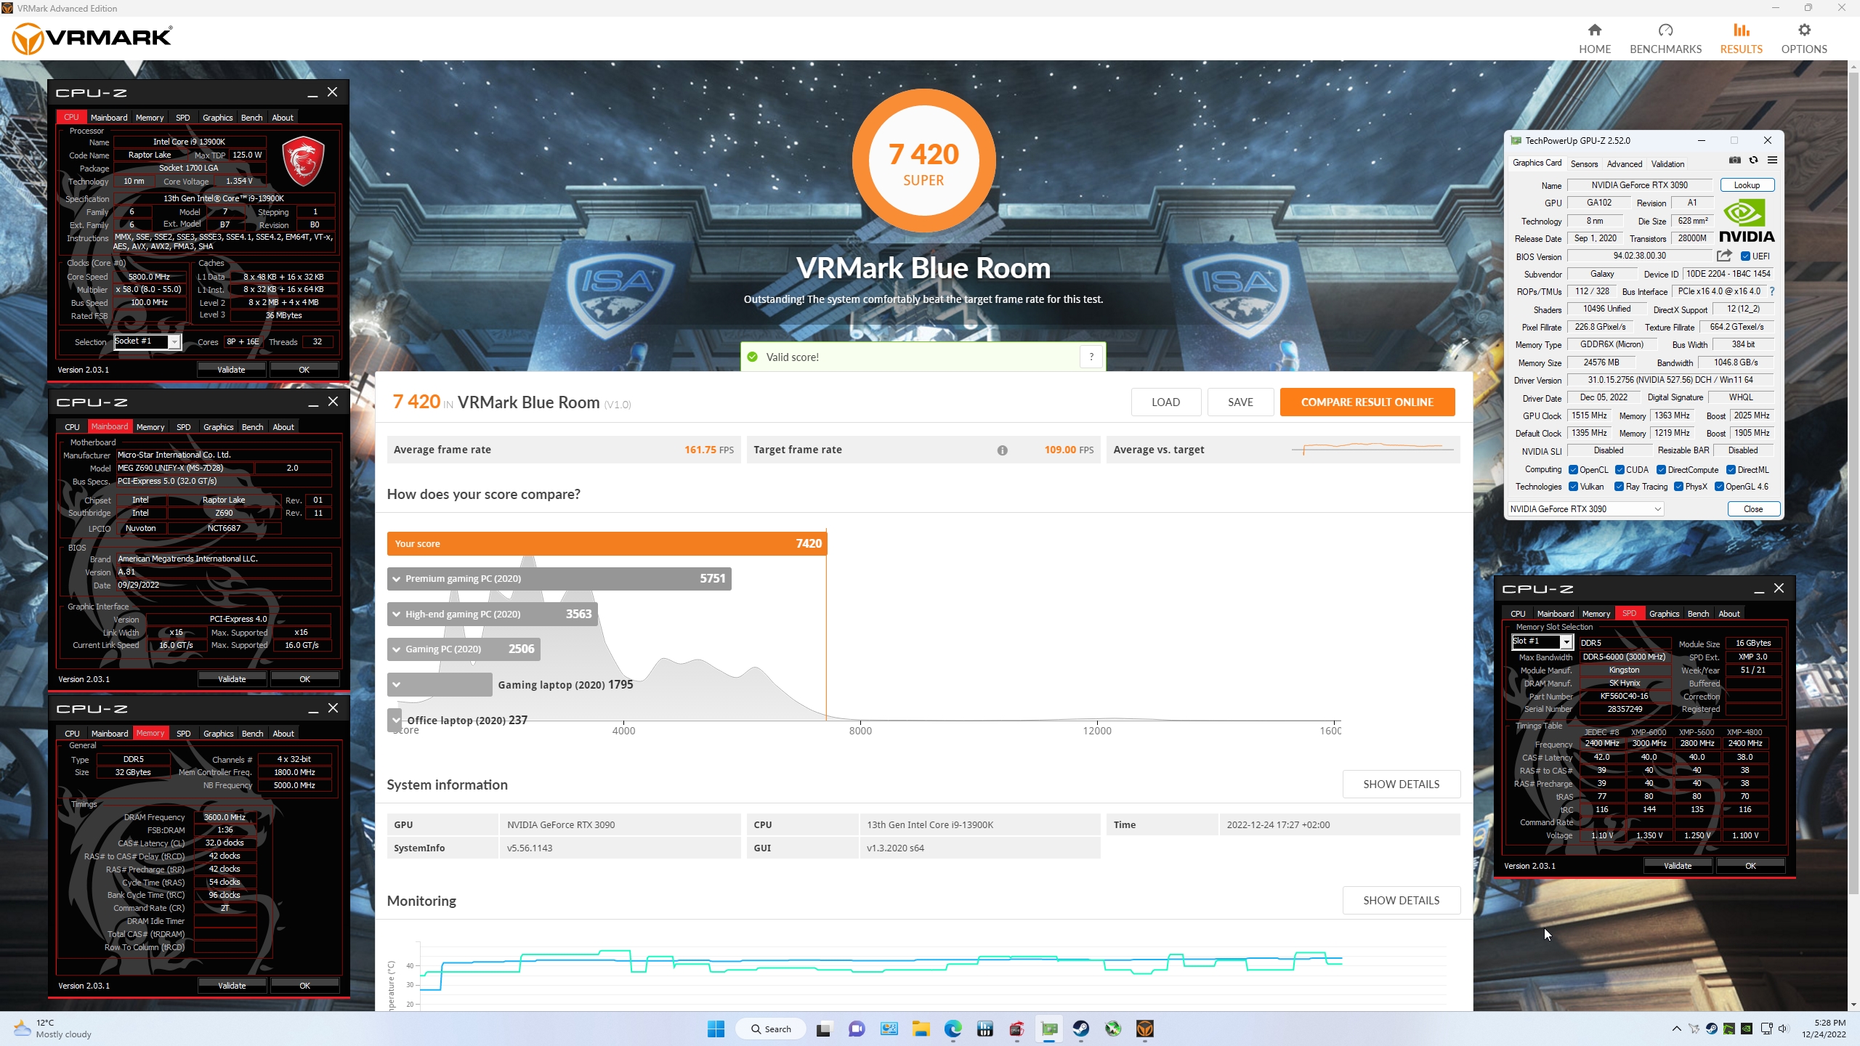Click SHOW DETAILS for System information
The image size is (1860, 1046).
pos(1401,784)
